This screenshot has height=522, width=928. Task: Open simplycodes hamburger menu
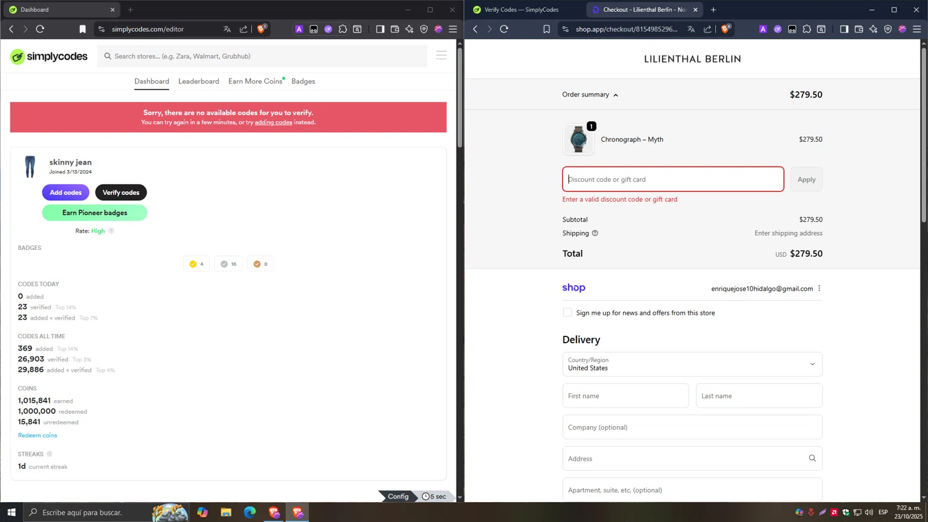pos(441,56)
